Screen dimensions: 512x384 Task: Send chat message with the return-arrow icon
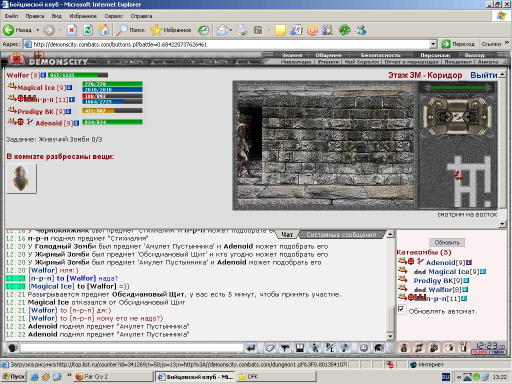point(251,348)
